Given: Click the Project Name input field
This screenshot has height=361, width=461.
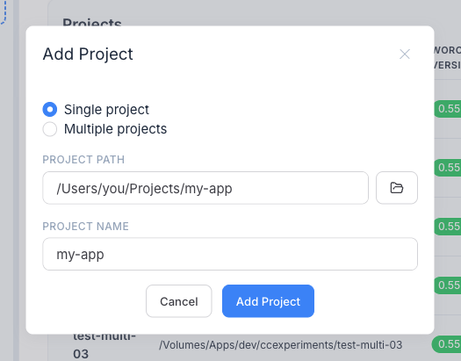Looking at the screenshot, I should [230, 254].
